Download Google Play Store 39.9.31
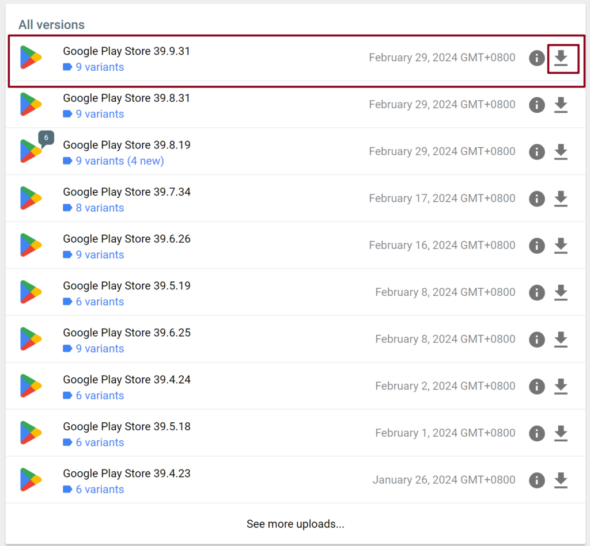The width and height of the screenshot is (590, 546). pos(561,58)
